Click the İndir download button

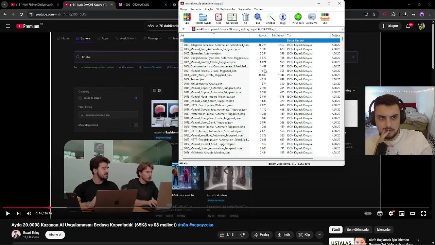click(284, 235)
